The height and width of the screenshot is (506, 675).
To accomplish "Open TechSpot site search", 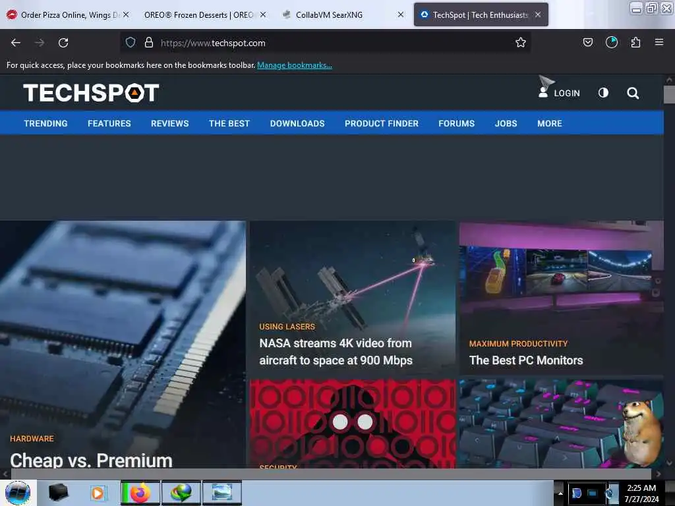I will [x=632, y=93].
